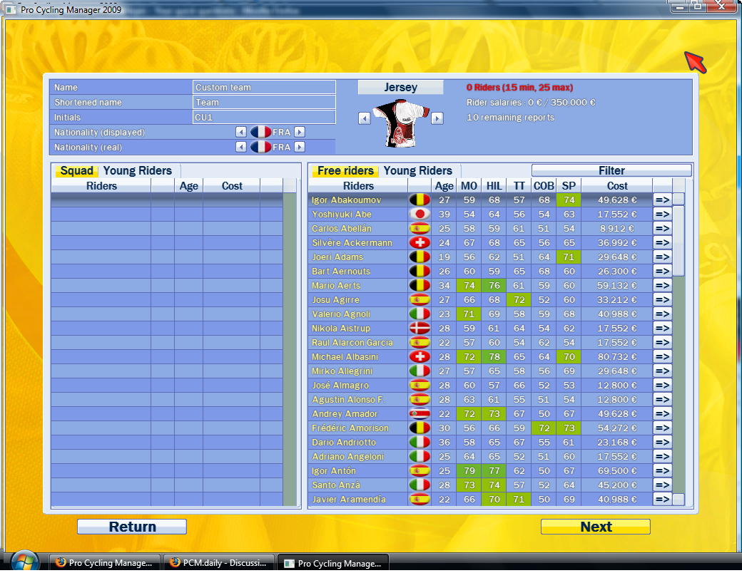Show next jersey design with right arrow

click(437, 118)
